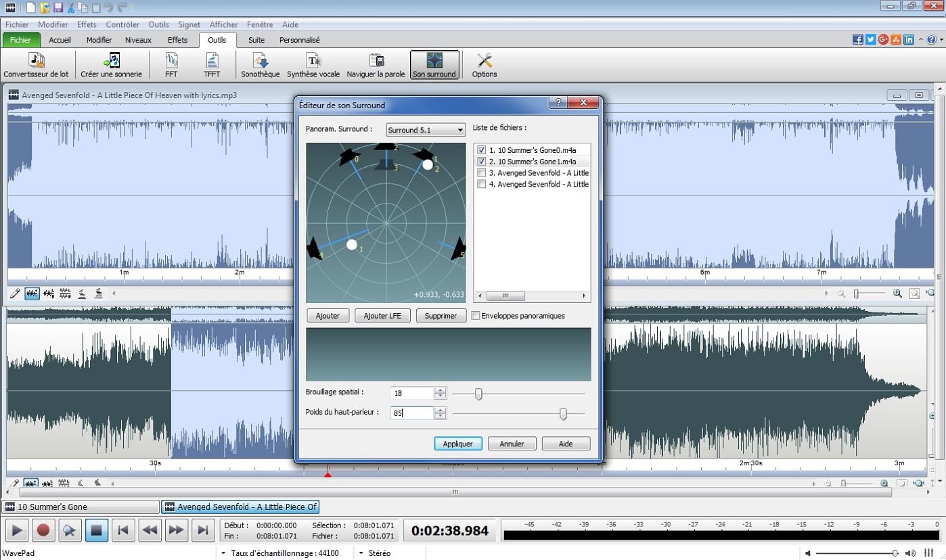Launch the Synthèse vocale tool
This screenshot has width=946, height=560.
(x=313, y=66)
